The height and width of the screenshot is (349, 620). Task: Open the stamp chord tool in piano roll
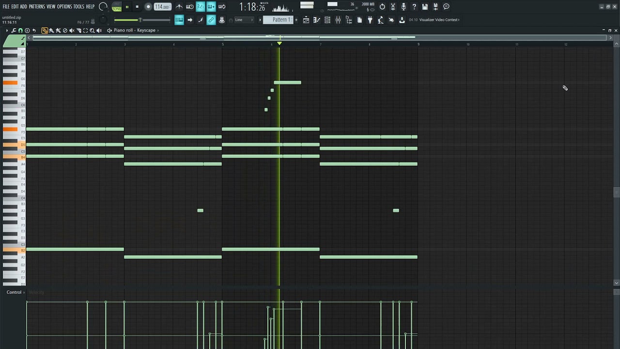pyautogui.click(x=27, y=31)
